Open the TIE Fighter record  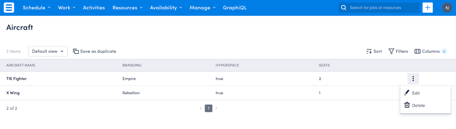point(17,79)
